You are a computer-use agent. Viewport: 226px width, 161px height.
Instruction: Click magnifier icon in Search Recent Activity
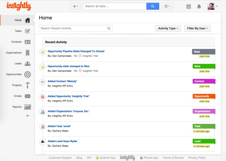[x=109, y=28]
